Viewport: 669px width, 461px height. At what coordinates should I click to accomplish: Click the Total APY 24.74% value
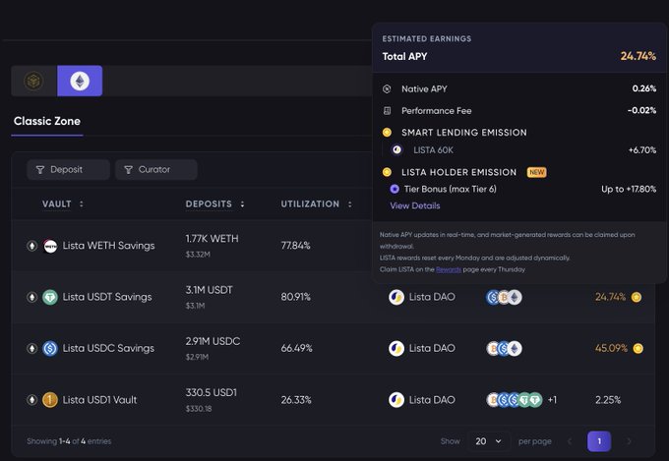639,56
